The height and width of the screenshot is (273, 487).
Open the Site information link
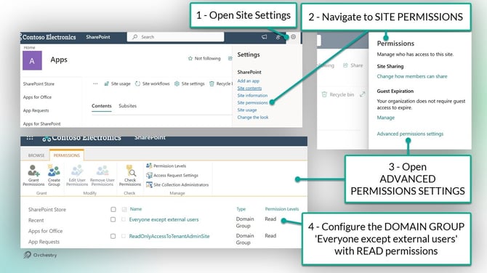pyautogui.click(x=252, y=96)
